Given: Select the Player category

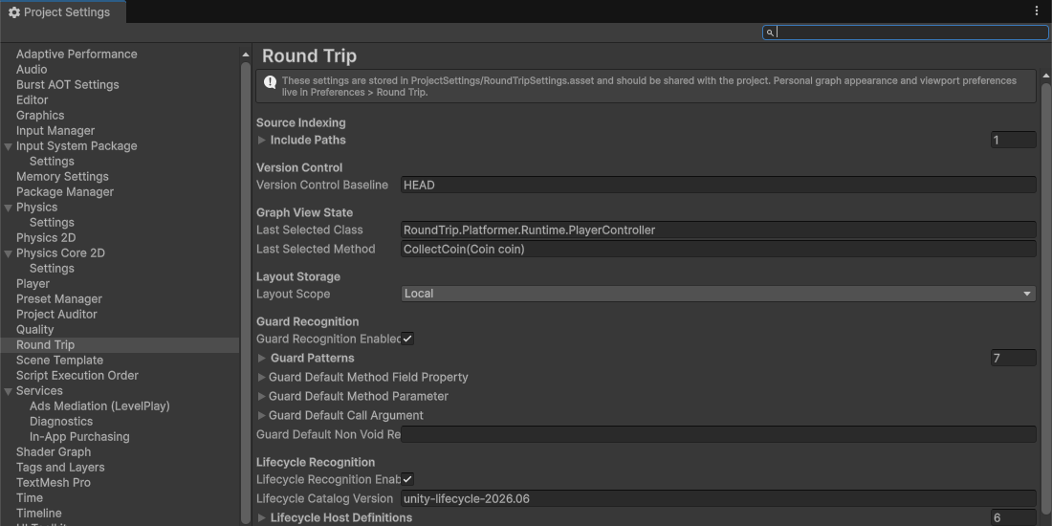Looking at the screenshot, I should coord(33,284).
